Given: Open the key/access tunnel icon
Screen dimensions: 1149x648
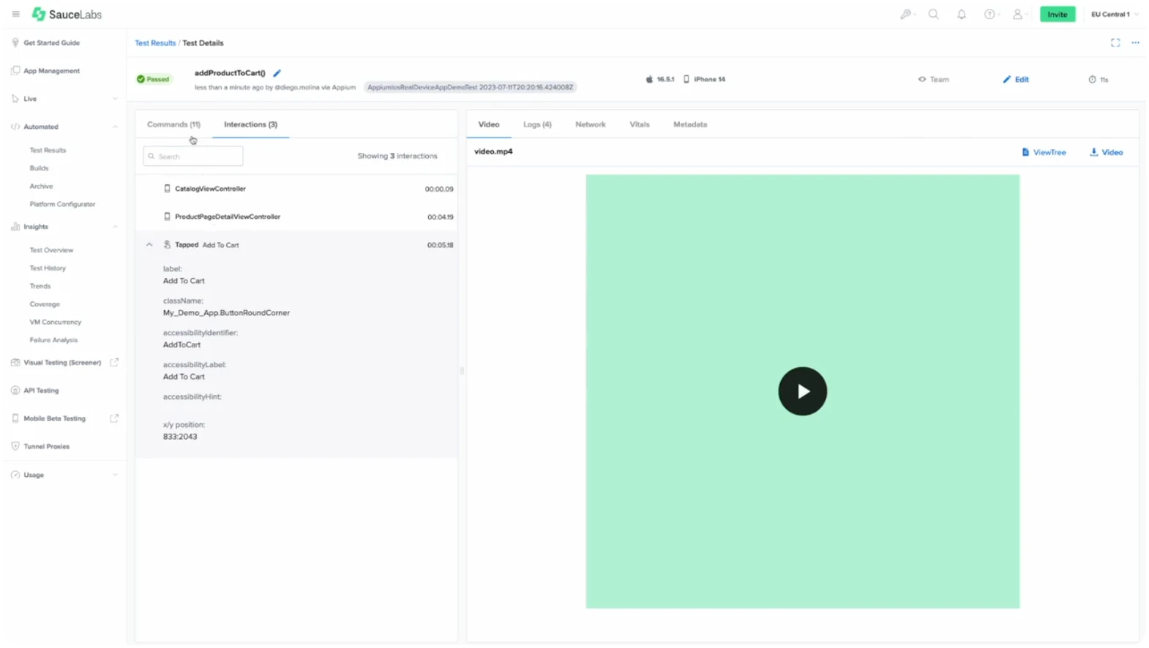Looking at the screenshot, I should coord(906,14).
